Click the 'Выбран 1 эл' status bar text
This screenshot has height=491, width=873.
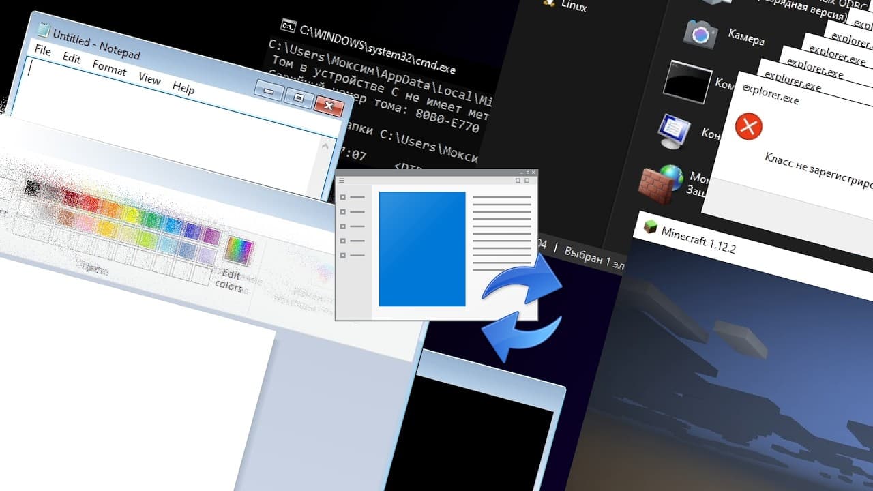[593, 258]
